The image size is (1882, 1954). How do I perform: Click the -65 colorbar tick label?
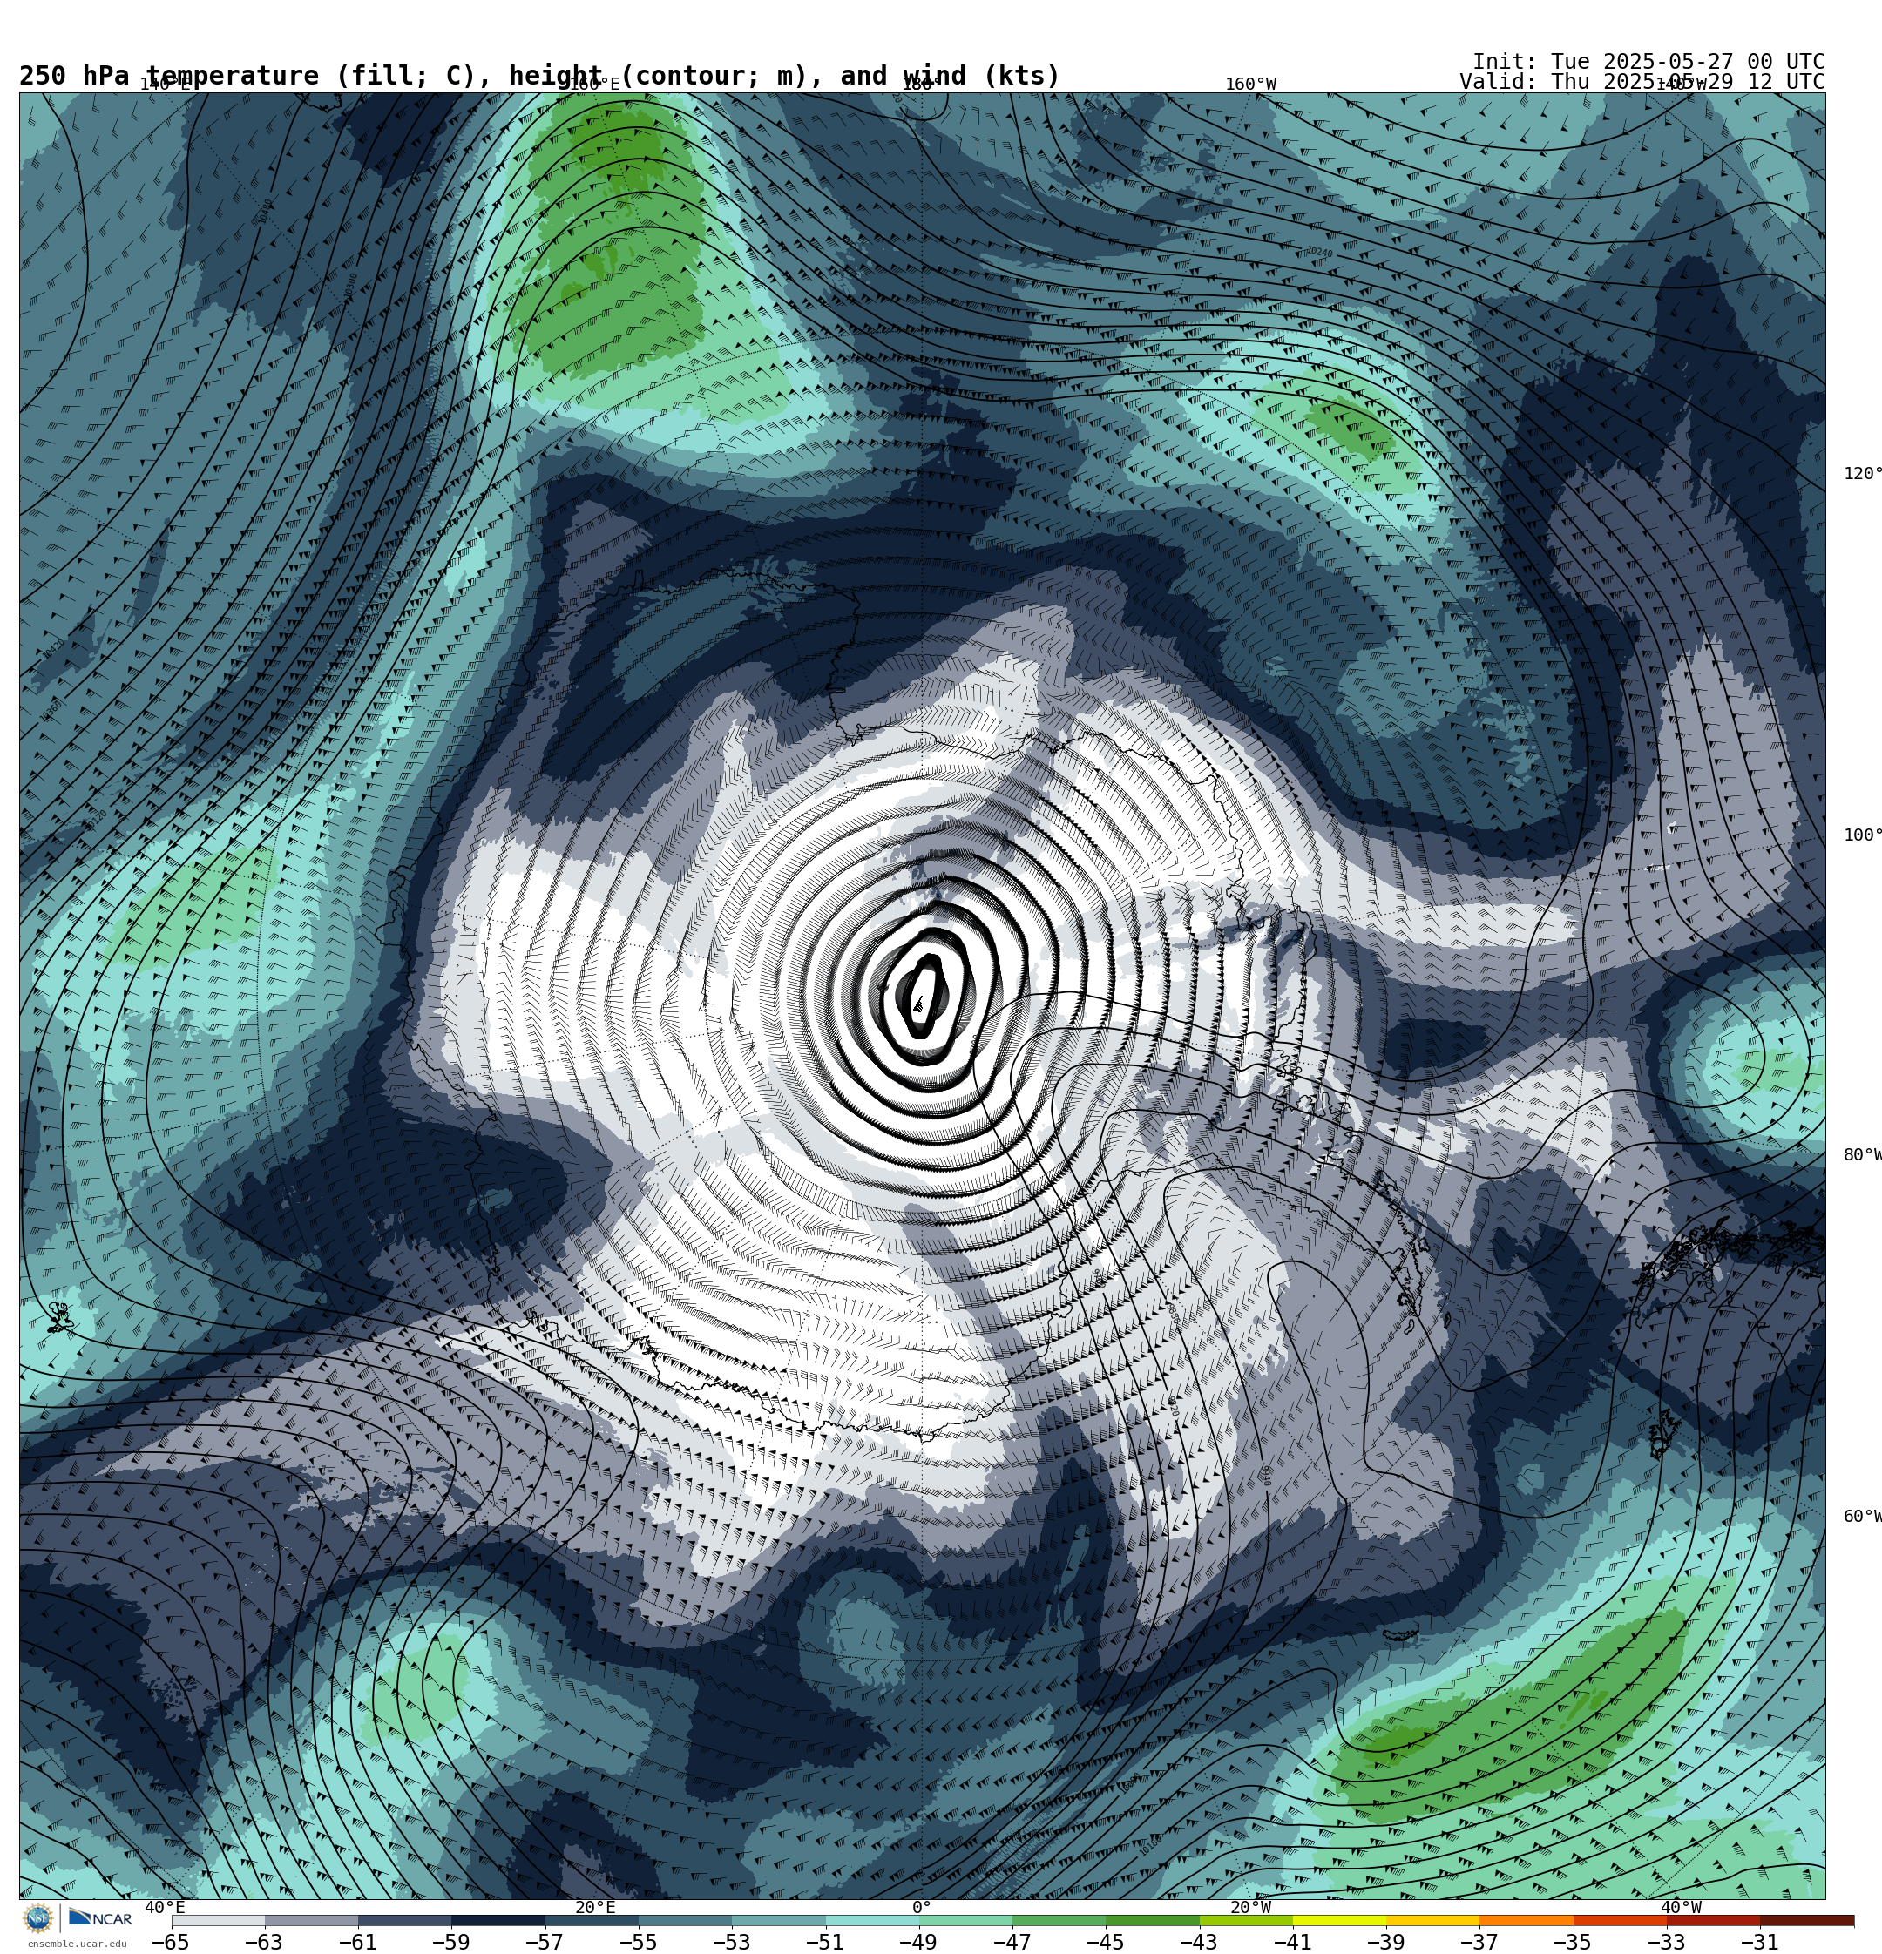coord(171,1942)
